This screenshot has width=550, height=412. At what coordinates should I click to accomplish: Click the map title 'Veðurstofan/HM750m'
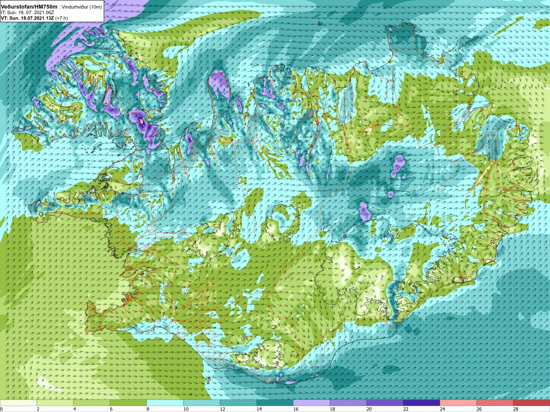point(29,7)
